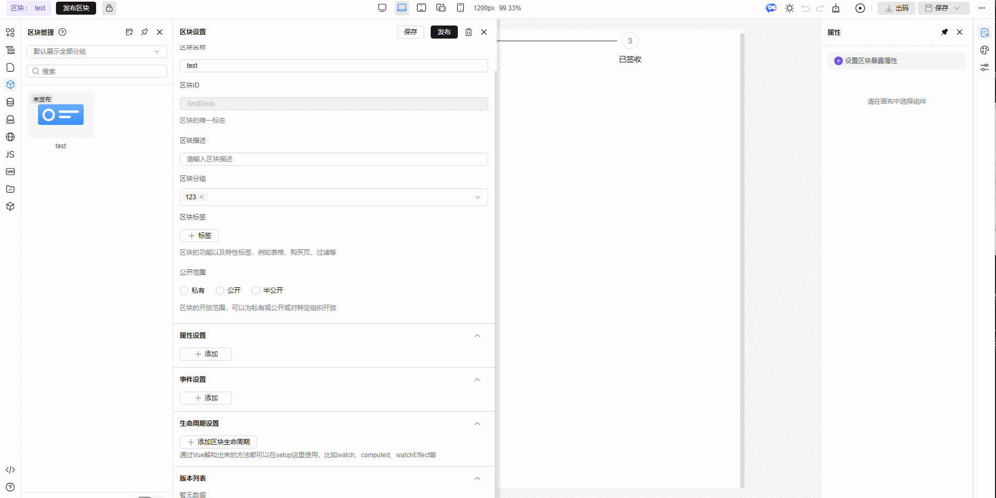Toggle the sun theme icon in toolbar
Image resolution: width=996 pixels, height=498 pixels.
[790, 8]
